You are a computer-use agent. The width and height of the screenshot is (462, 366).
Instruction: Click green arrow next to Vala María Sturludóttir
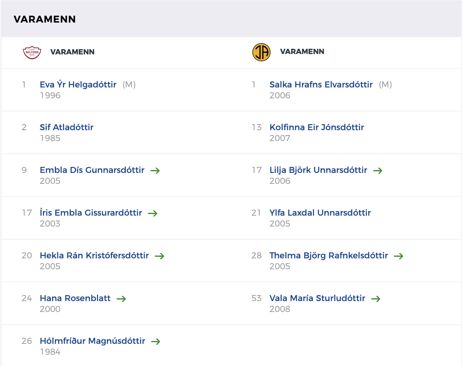pos(376,299)
